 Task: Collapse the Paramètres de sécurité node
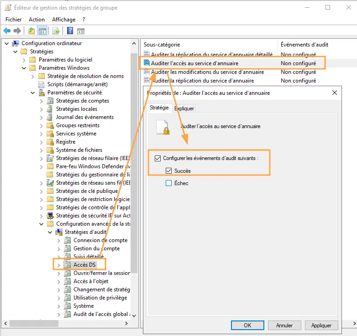coord(32,93)
